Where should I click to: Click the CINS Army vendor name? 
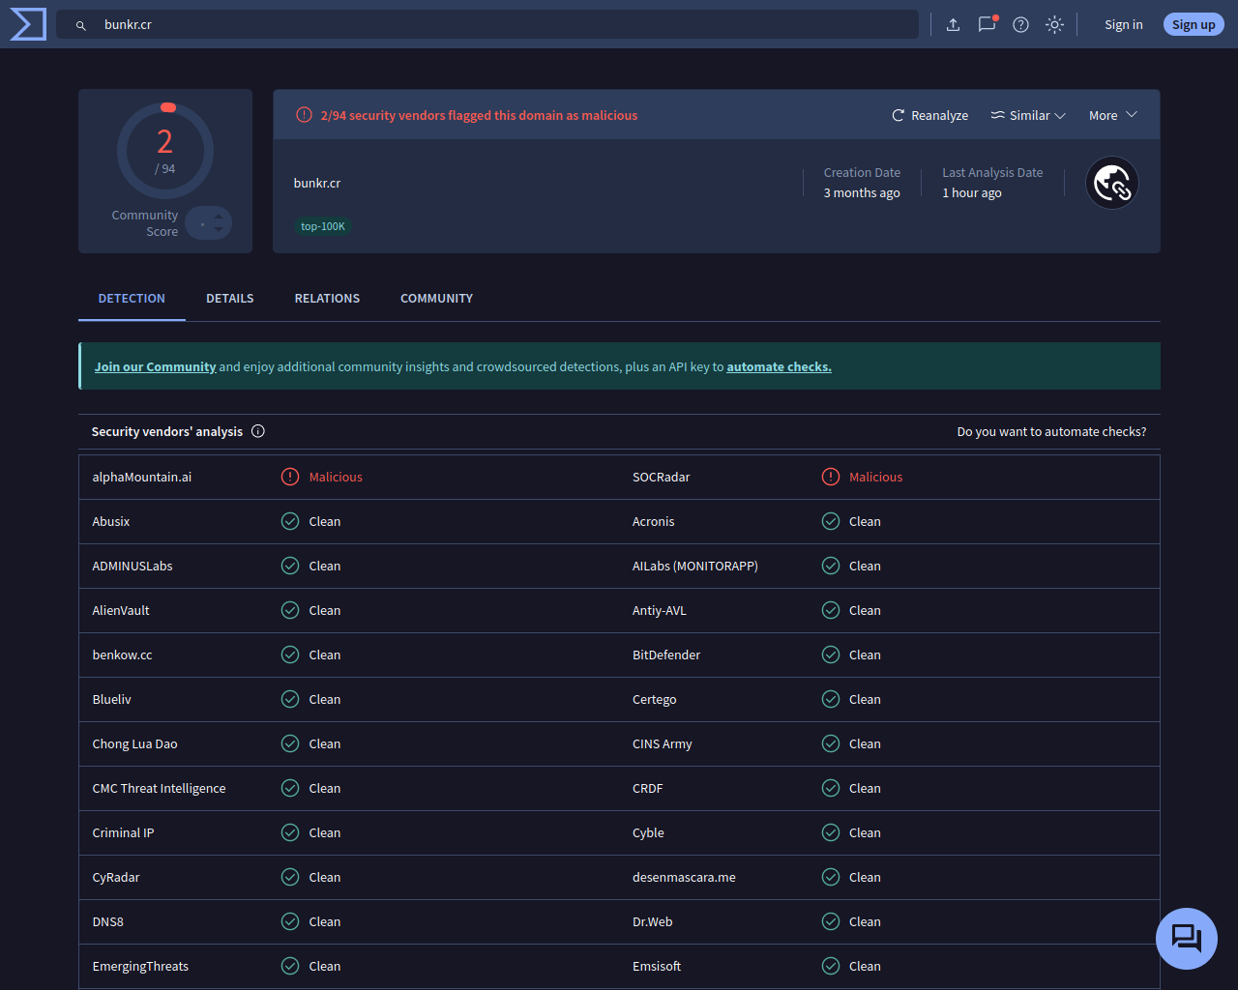point(663,743)
